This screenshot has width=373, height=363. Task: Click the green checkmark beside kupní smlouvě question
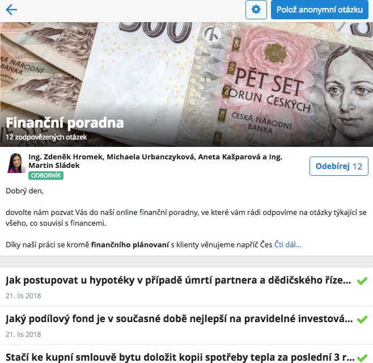point(362,358)
